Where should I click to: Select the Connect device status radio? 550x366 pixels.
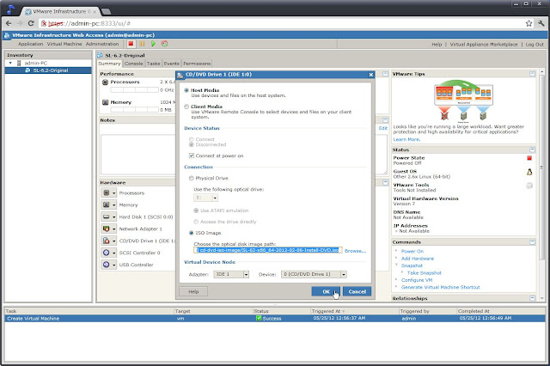click(x=192, y=139)
